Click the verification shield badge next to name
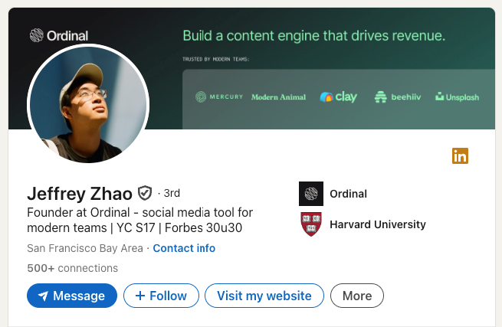This screenshot has height=327, width=502. point(145,193)
